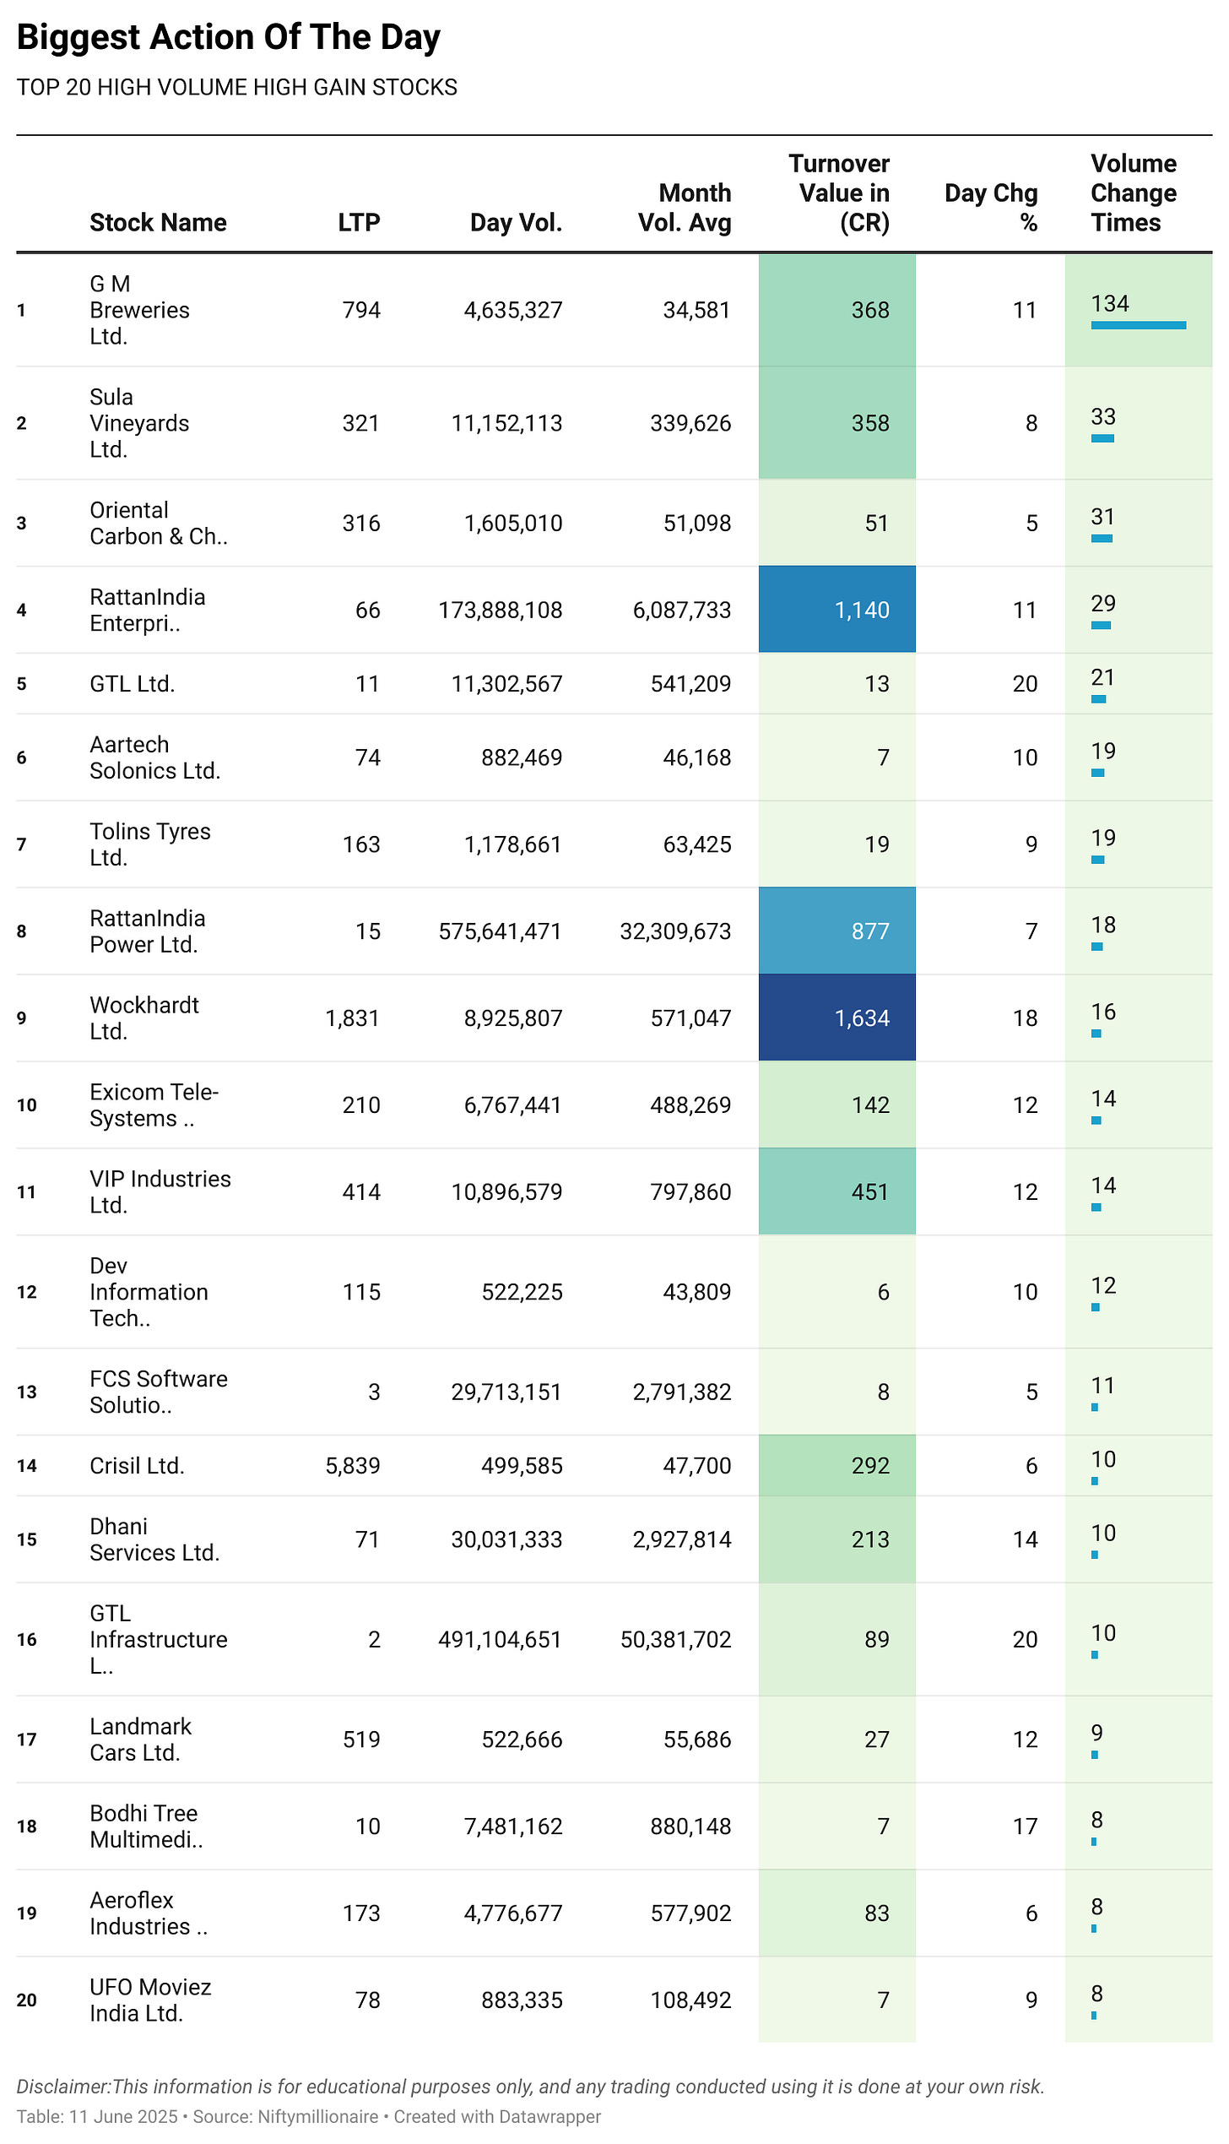Click day change 18 for Wockhardt

coord(1025,1018)
